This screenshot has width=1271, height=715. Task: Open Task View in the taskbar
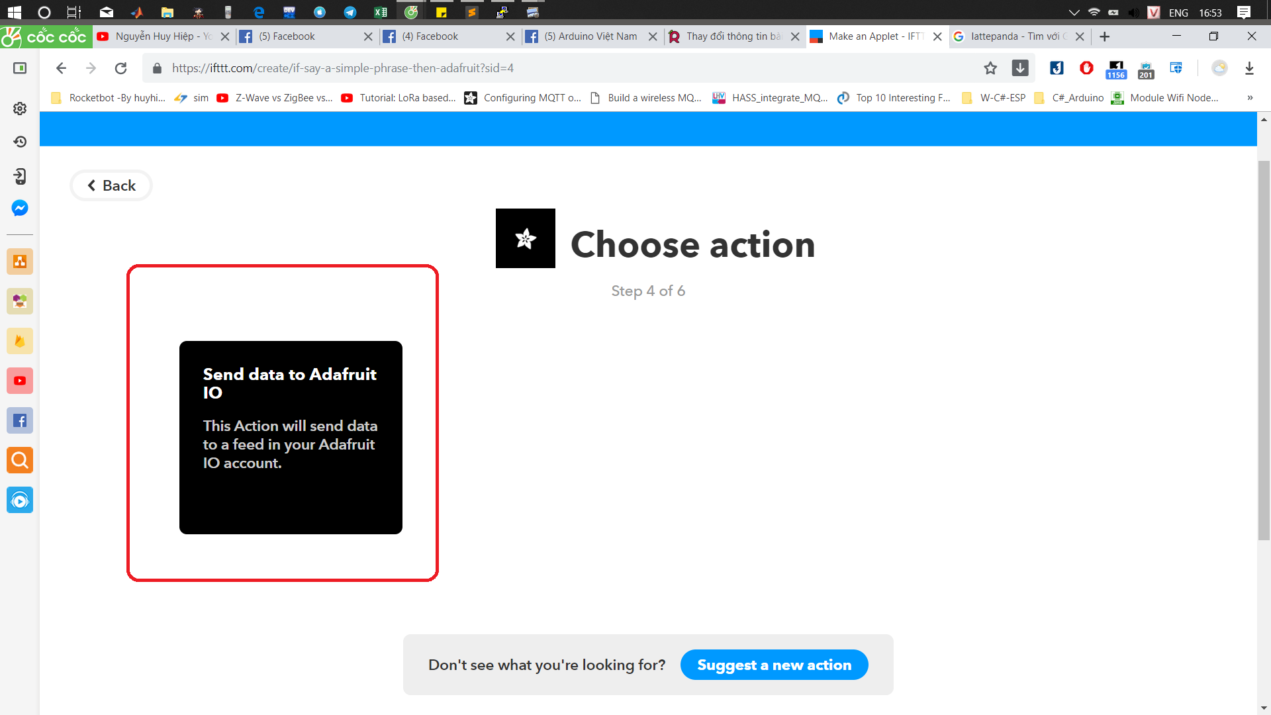point(74,12)
